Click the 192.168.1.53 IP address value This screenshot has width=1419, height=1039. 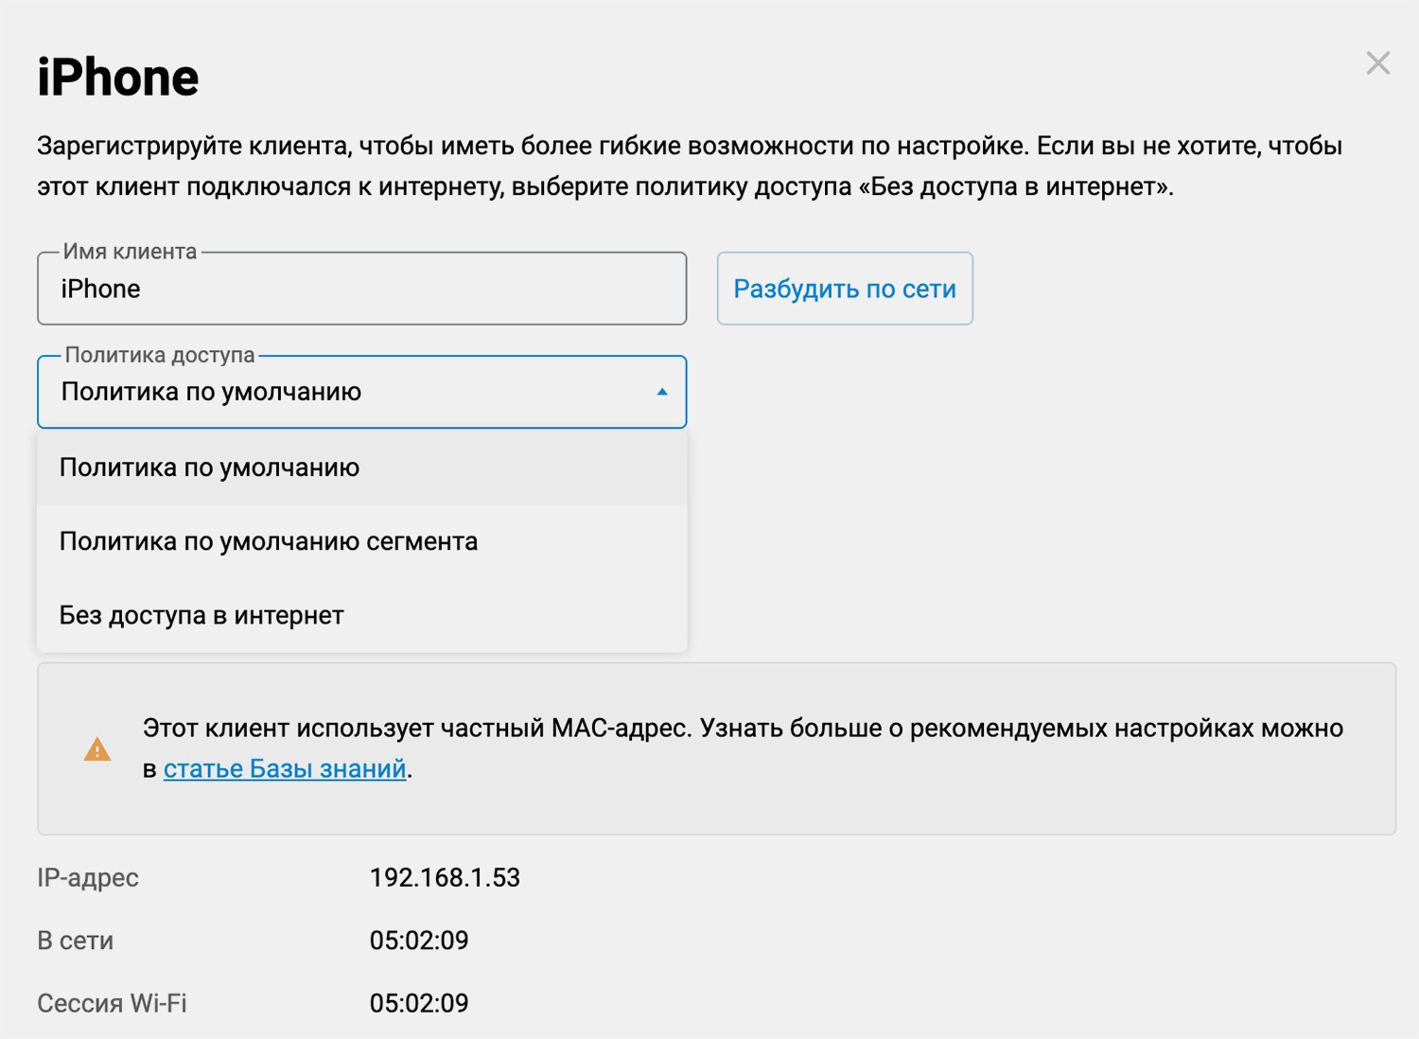click(445, 877)
